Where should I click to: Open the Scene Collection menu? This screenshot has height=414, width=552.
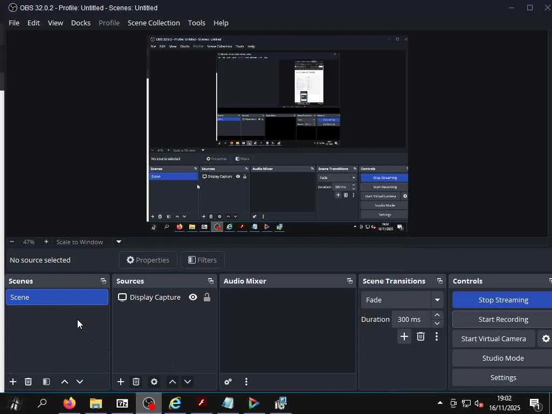click(154, 23)
